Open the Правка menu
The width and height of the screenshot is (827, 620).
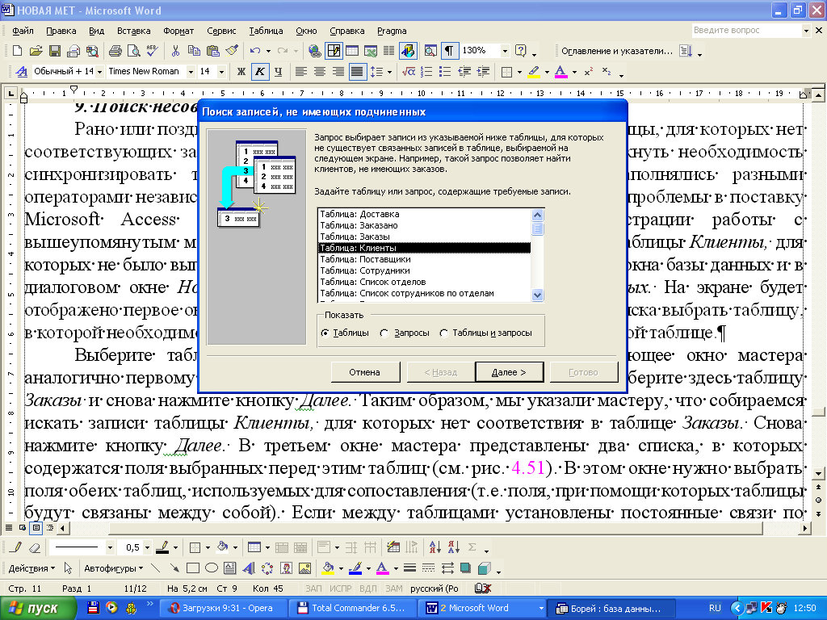coord(61,31)
